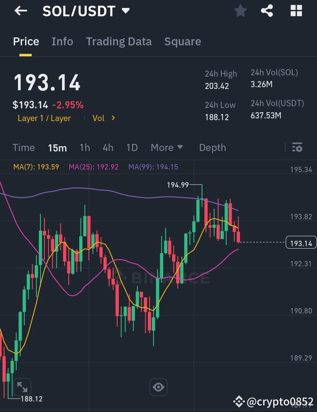
Task: Select the MA(7) yellow indicator label
Action: tap(36, 167)
